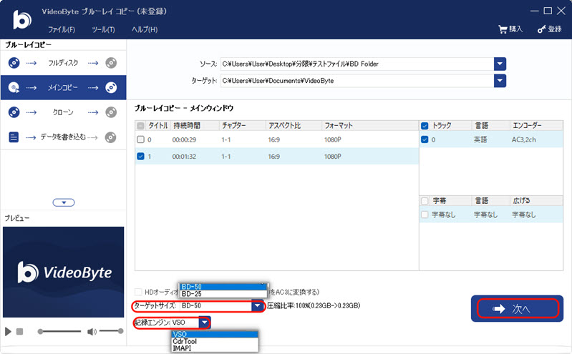Open 記録エンジン dropdown arrow
Screen dimensions: 572x354
(204, 323)
